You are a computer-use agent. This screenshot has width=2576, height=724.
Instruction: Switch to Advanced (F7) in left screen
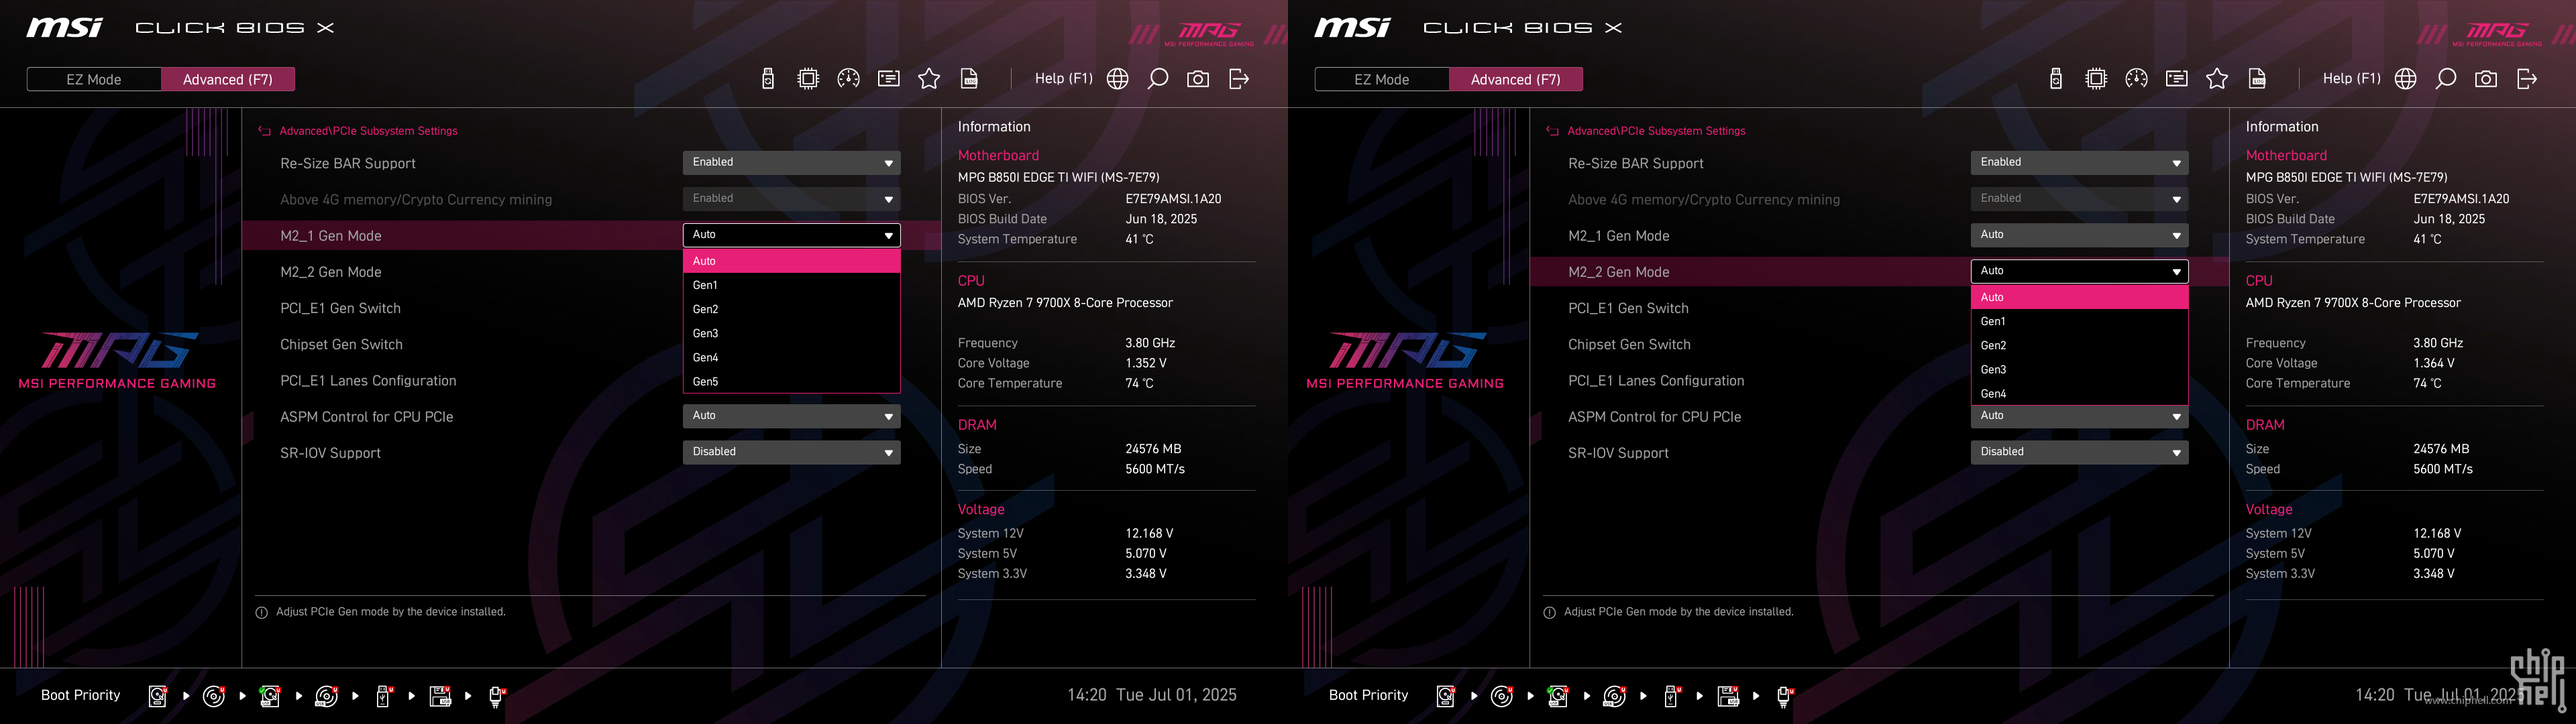[228, 79]
